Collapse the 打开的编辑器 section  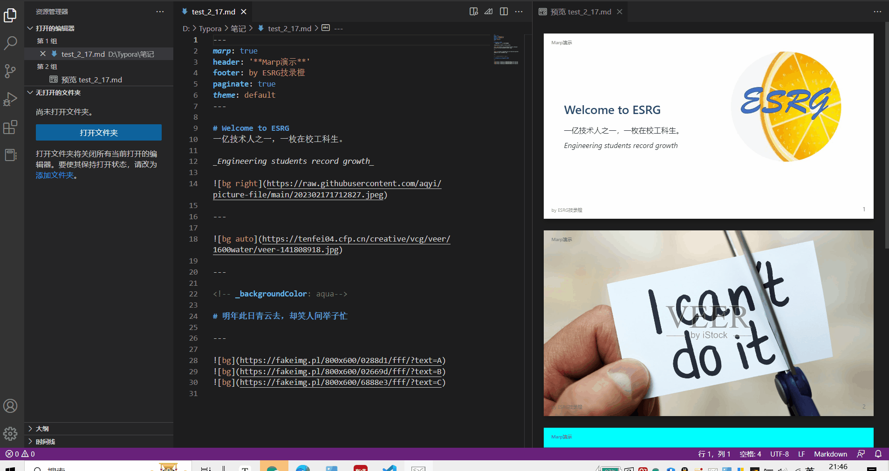tap(53, 28)
